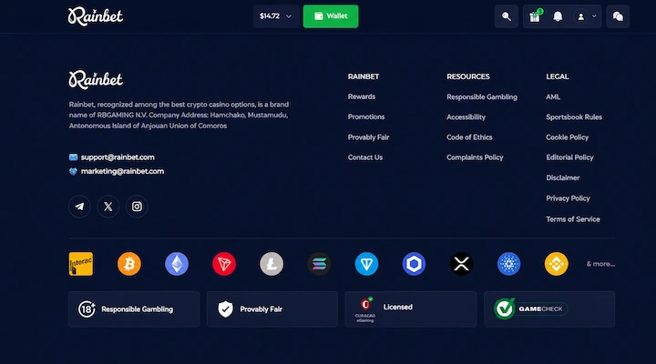Select the BNB coin icon
Screen dimensions: 656x364
point(557,264)
